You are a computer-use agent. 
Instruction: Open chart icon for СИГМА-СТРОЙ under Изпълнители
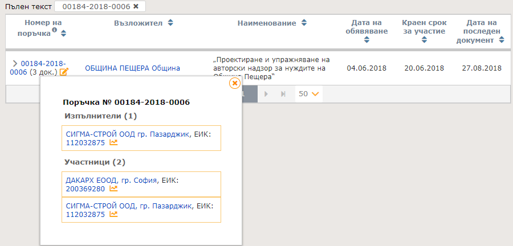click(x=113, y=143)
